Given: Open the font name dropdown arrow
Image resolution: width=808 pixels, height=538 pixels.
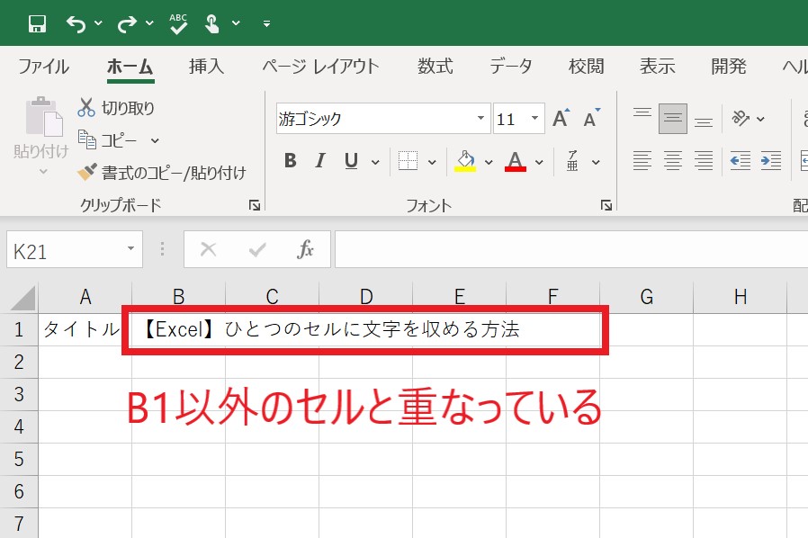Looking at the screenshot, I should click(x=480, y=119).
